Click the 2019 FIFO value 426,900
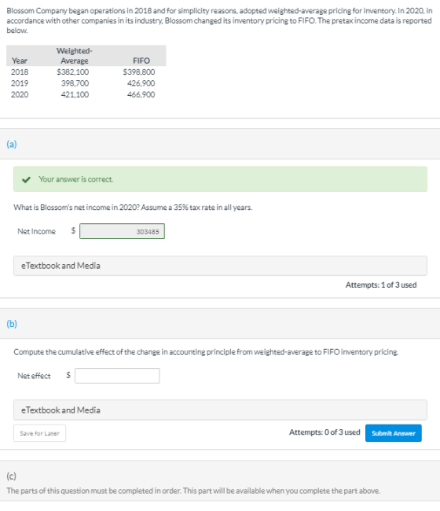The width and height of the screenshot is (440, 511). (x=141, y=83)
